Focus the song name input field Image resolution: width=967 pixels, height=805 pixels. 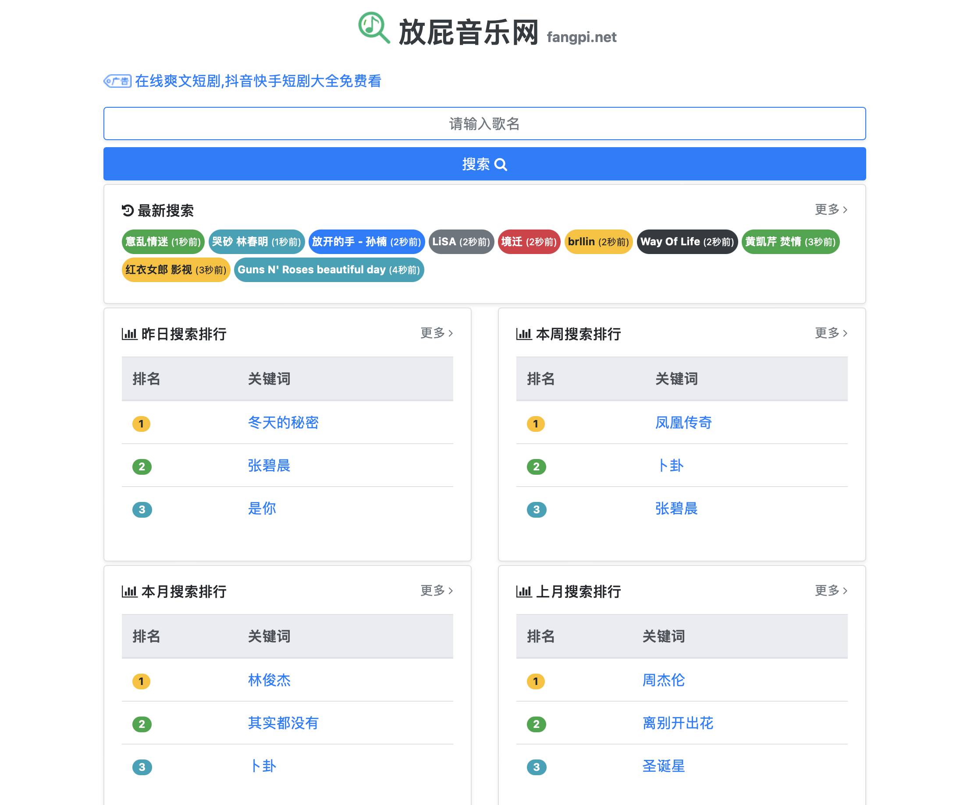[x=484, y=124]
